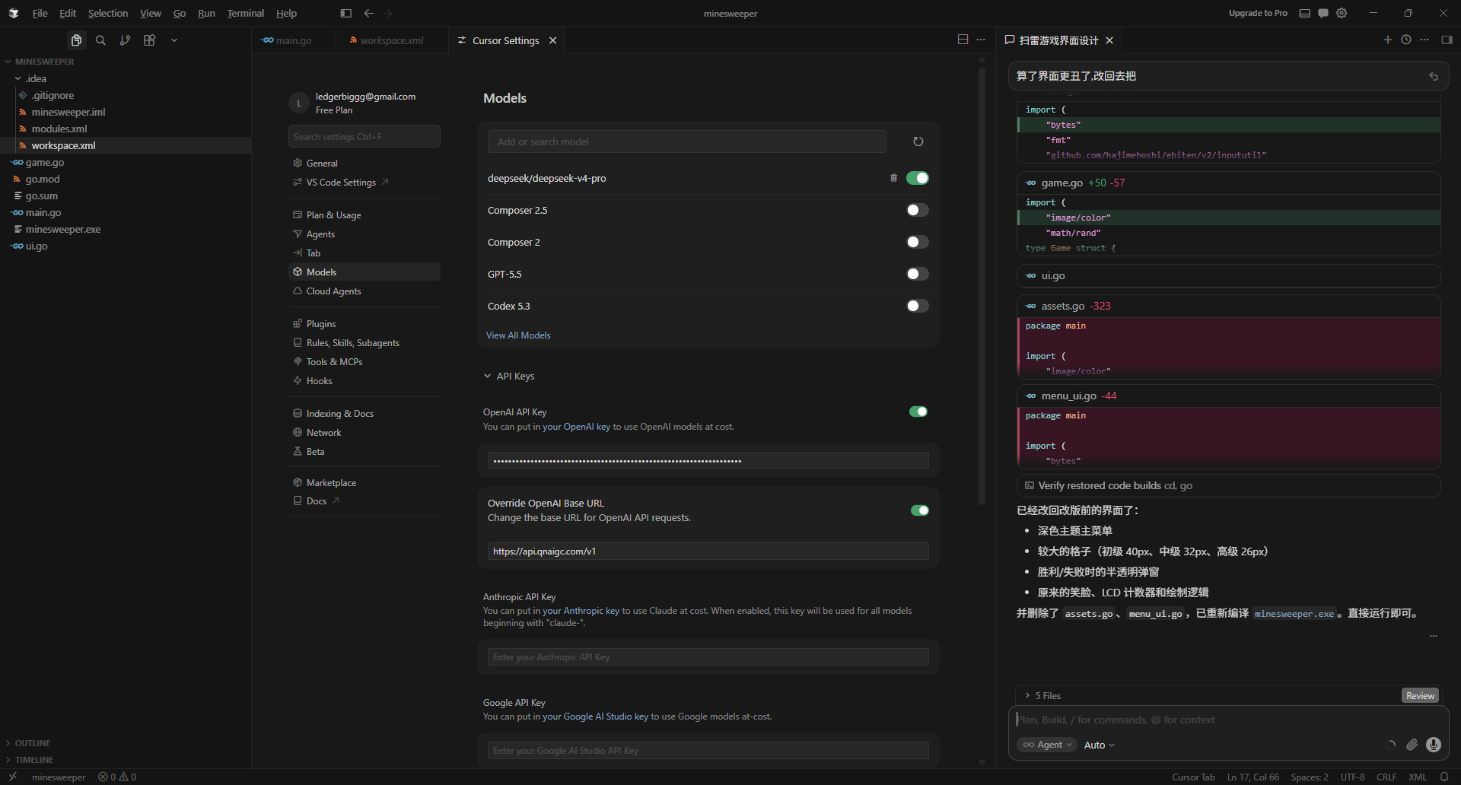Refresh the models list
This screenshot has width=1461, height=785.
918,141
